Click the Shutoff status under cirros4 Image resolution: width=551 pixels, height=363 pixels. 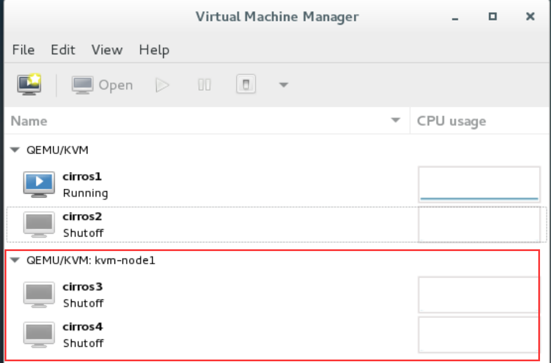tap(83, 343)
